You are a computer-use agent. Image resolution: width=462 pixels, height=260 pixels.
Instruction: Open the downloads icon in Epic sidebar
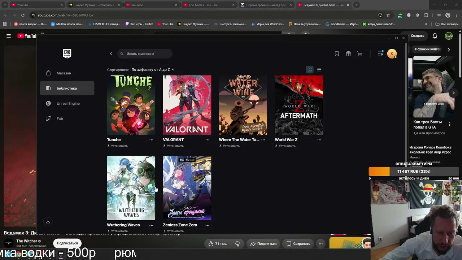click(x=48, y=221)
